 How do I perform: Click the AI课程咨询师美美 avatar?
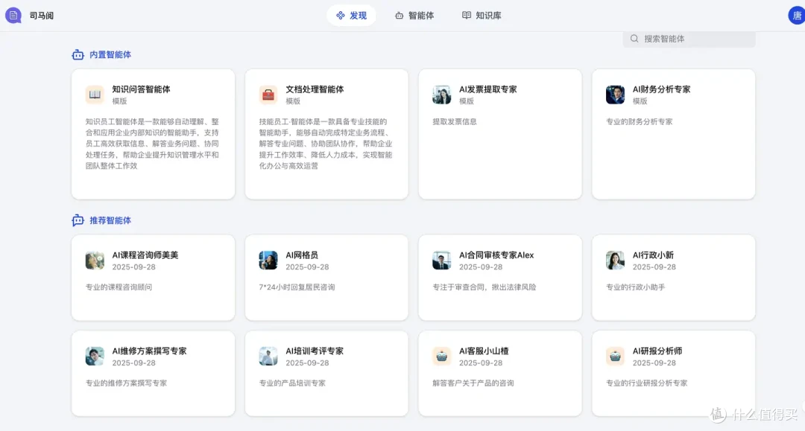[x=95, y=261]
